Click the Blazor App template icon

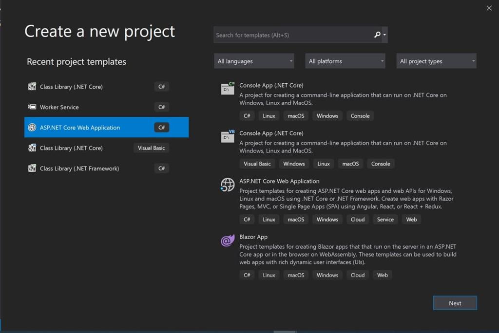(228, 240)
